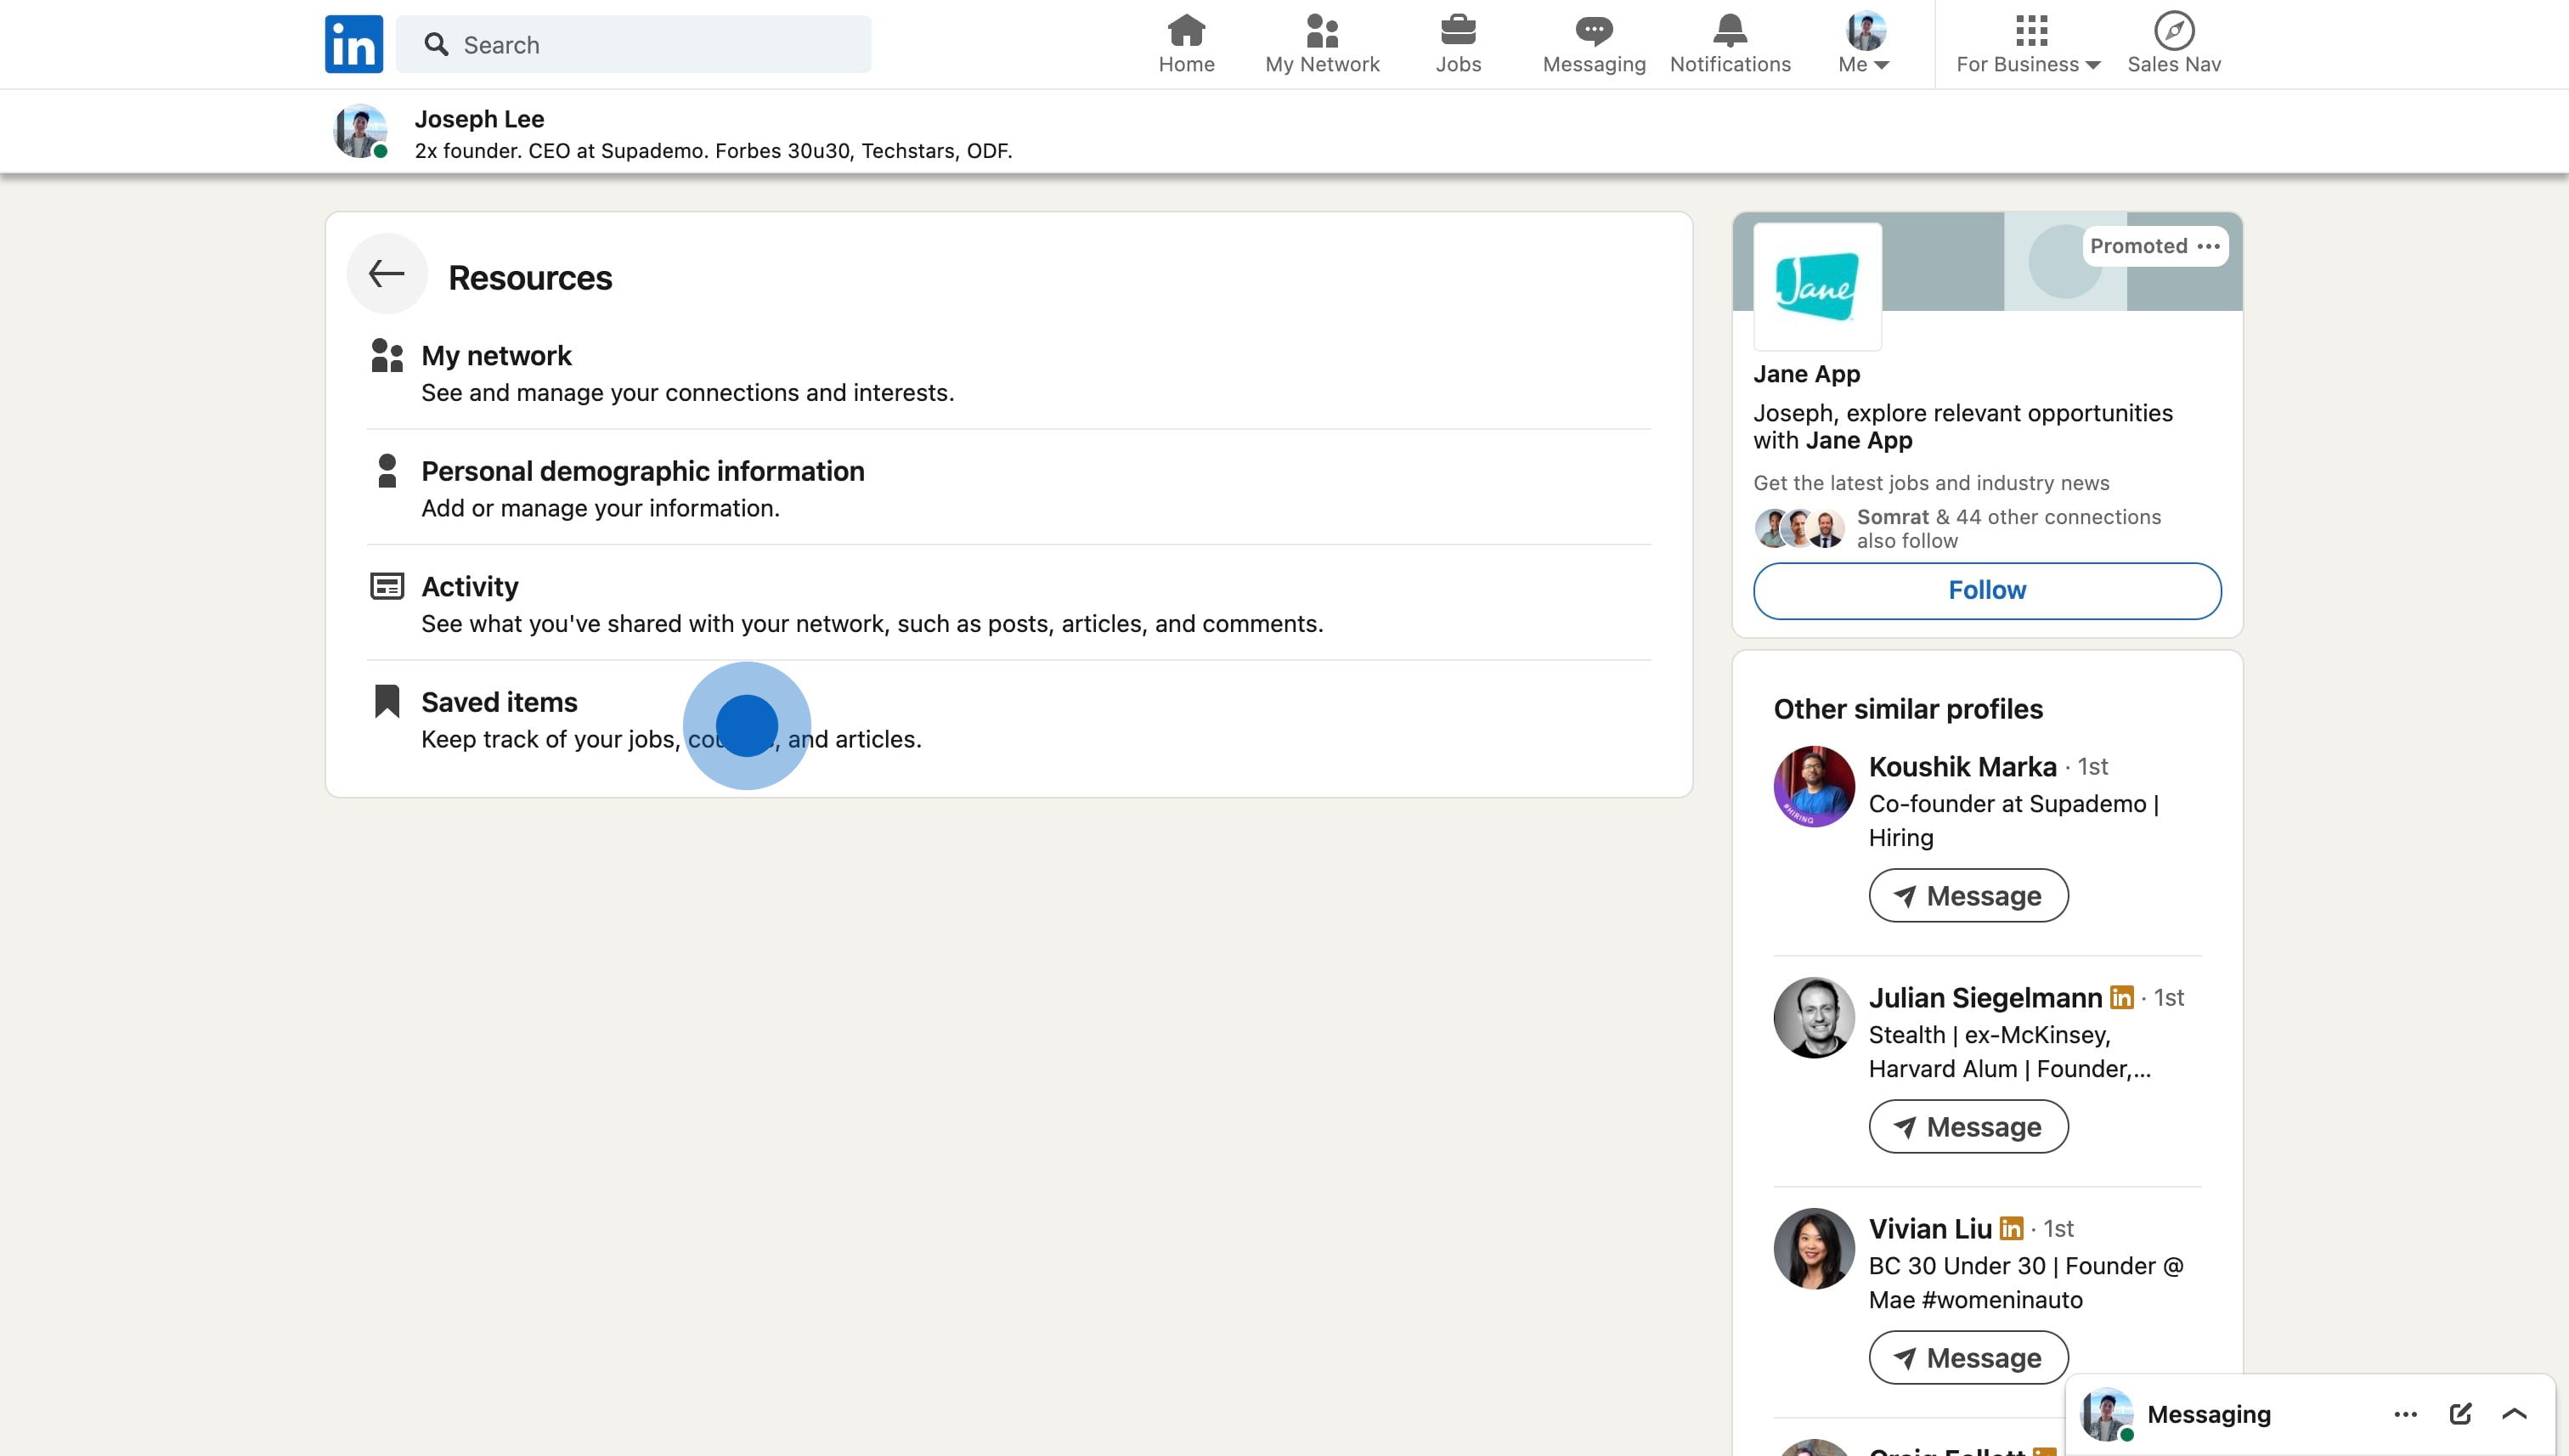The image size is (2569, 1456).
Task: Click Somat & 44 other connections text
Action: click(2008, 528)
